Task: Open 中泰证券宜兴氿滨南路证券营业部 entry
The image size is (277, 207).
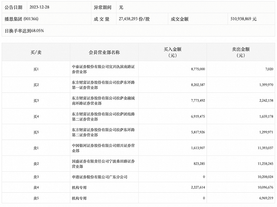Action: point(104,69)
